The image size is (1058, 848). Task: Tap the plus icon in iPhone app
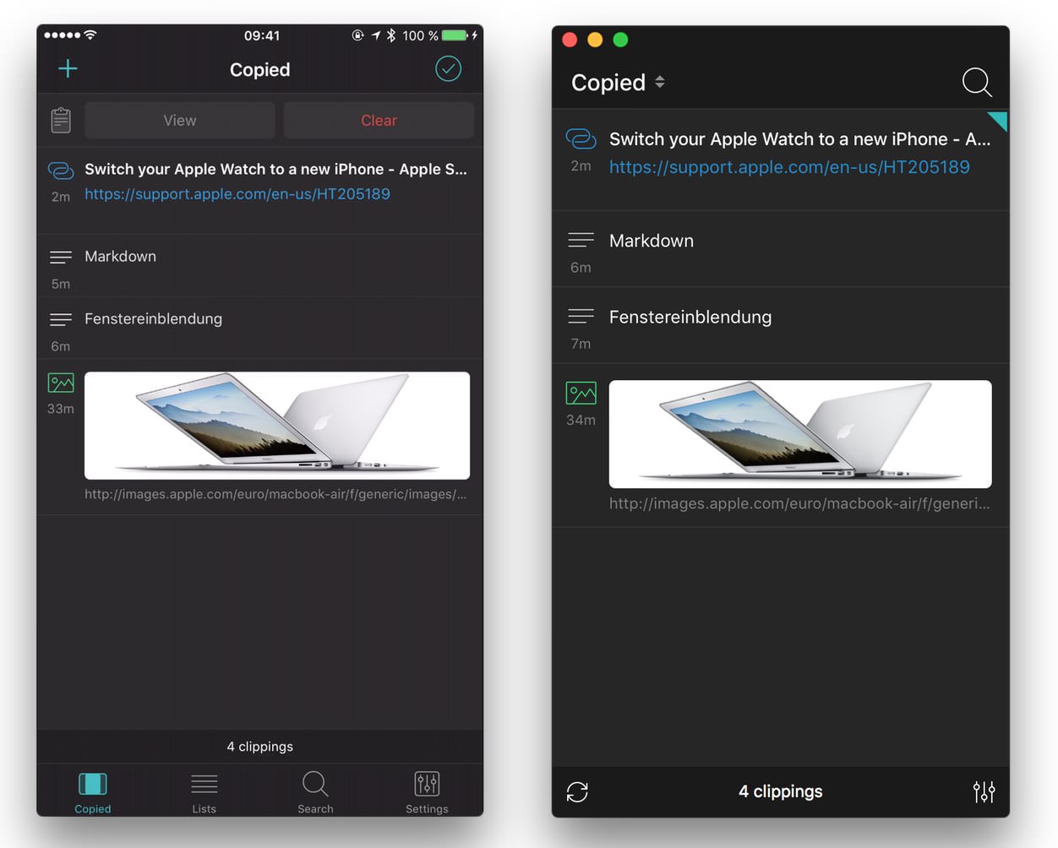tap(68, 69)
